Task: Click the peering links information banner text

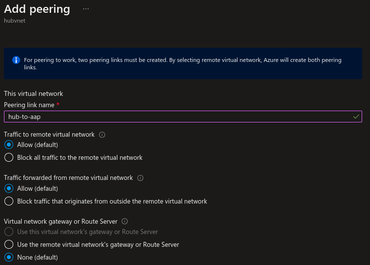Action: pos(183,64)
